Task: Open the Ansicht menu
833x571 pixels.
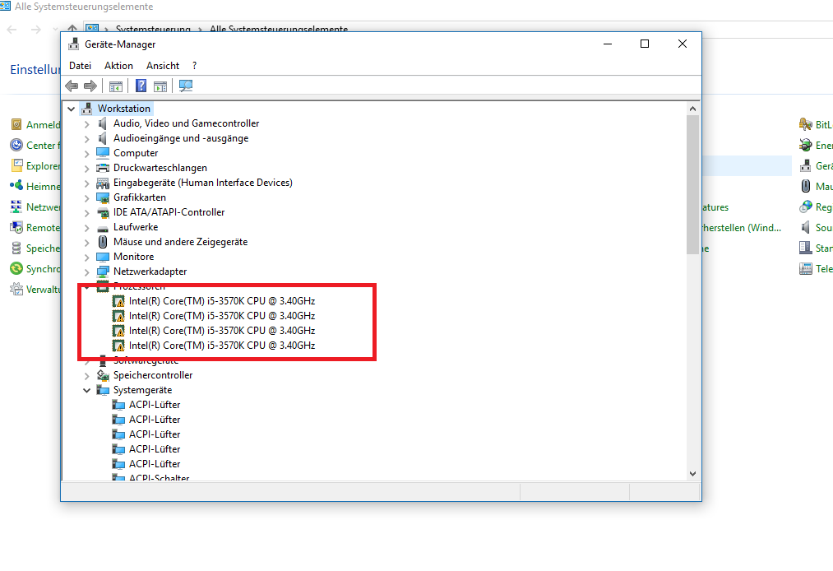Action: click(x=163, y=66)
